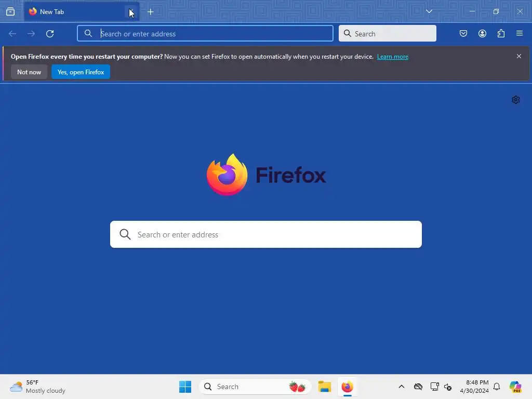Go forward one page arrow

pyautogui.click(x=31, y=34)
